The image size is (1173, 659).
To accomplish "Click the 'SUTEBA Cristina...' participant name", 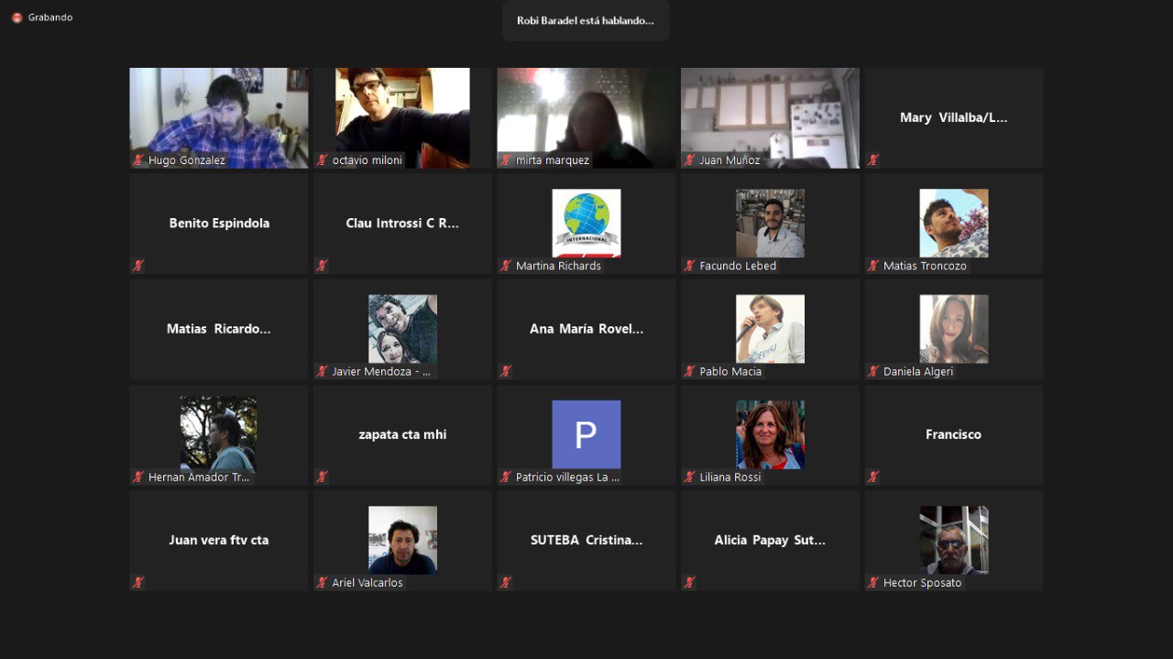I will tap(586, 540).
